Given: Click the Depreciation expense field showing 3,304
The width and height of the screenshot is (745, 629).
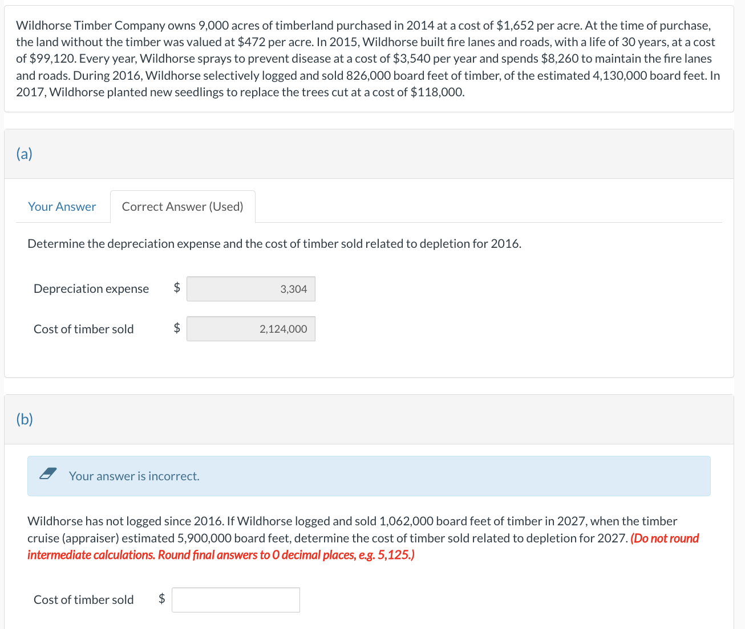Looking at the screenshot, I should tap(251, 289).
